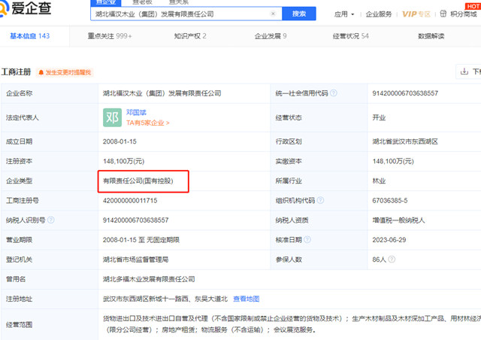Click the 发生变更时提醒我 bell reminder
Image resolution: width=481 pixels, height=340 pixels.
click(x=65, y=72)
